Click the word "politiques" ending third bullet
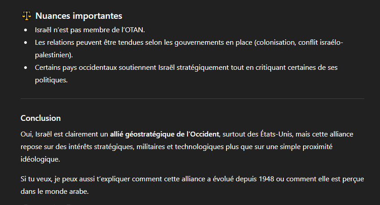 click(51, 80)
